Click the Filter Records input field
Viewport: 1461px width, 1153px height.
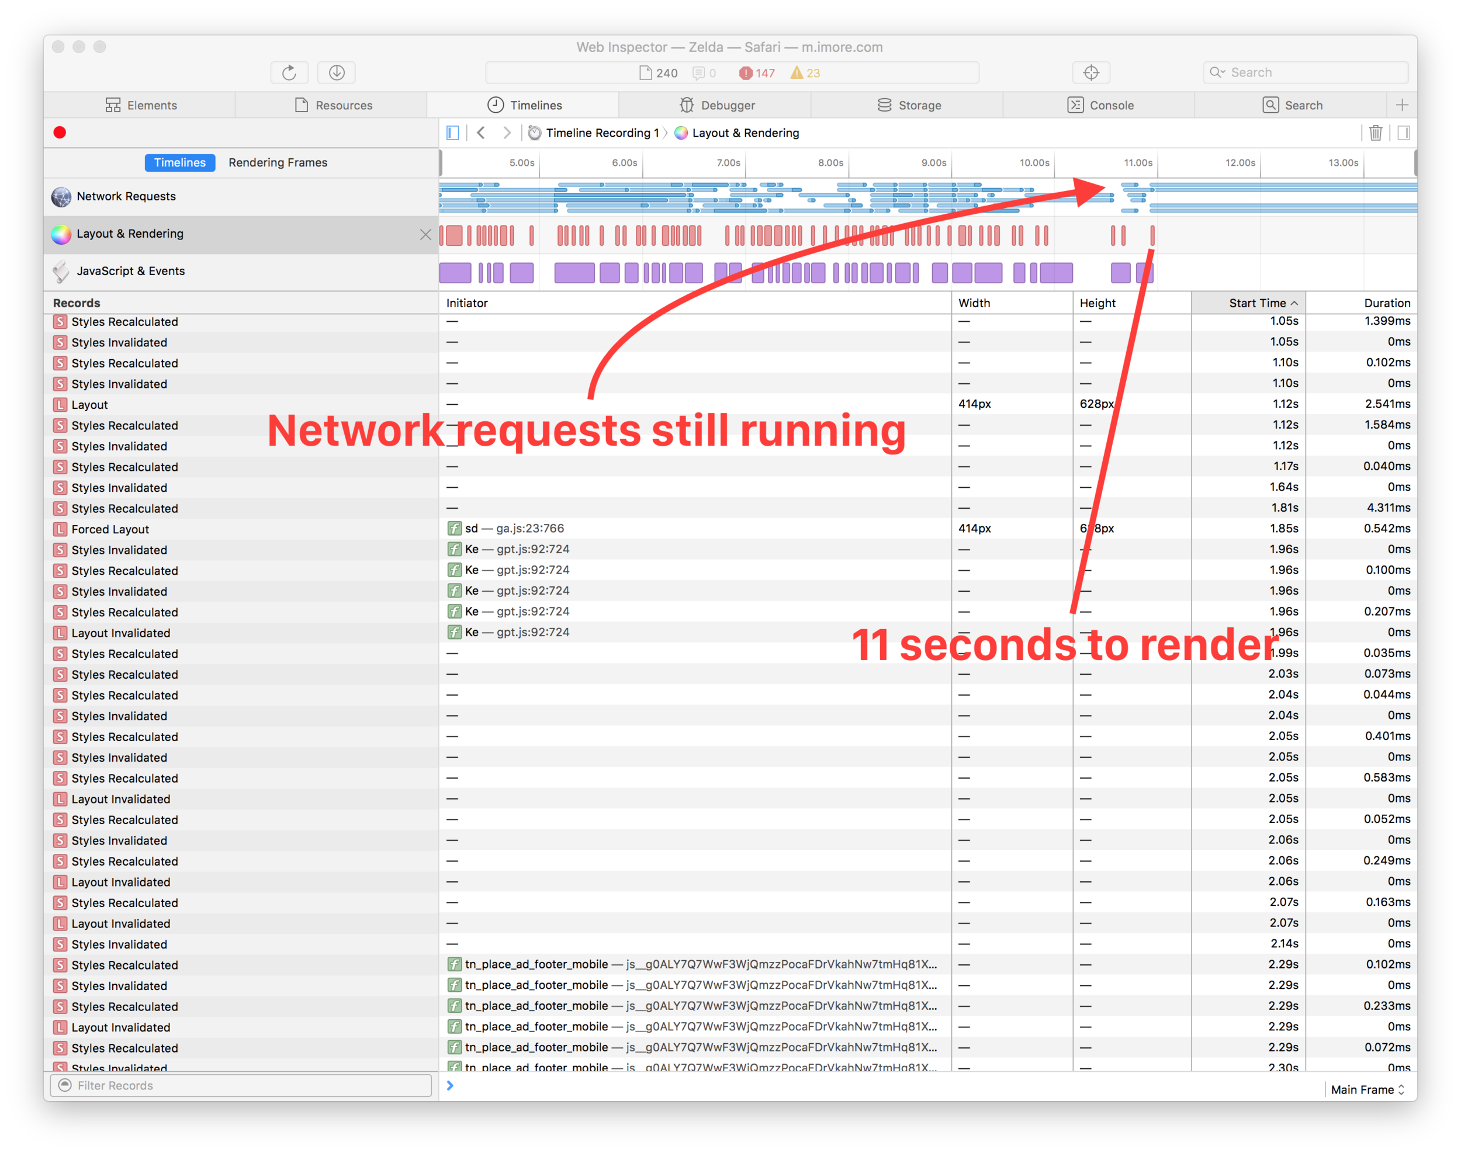(241, 1085)
